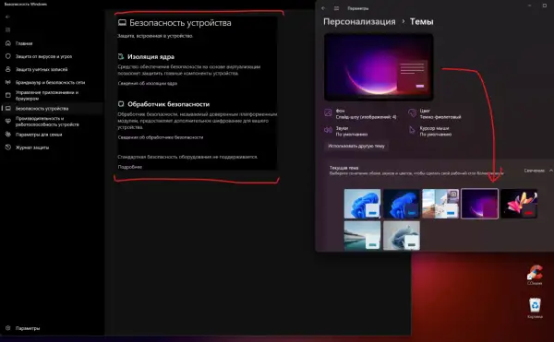Go back in the Windows Security window
Image resolution: width=554 pixels, height=342 pixels.
7,17
